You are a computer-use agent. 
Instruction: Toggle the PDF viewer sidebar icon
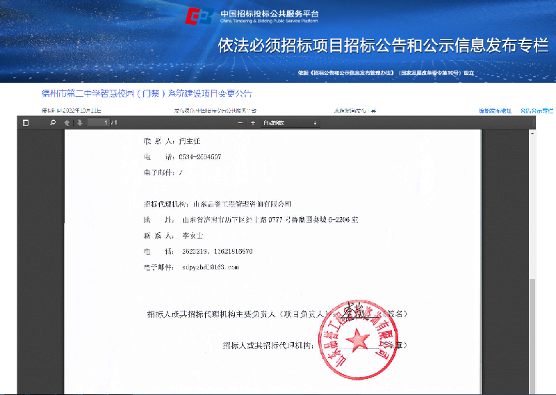tap(26, 123)
